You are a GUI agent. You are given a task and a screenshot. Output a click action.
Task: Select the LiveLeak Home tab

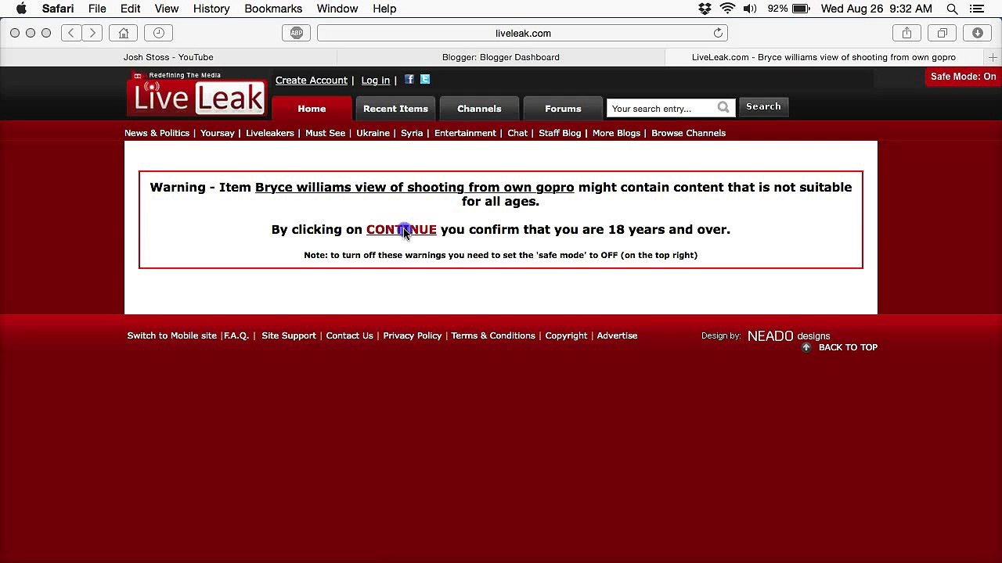[x=312, y=109]
